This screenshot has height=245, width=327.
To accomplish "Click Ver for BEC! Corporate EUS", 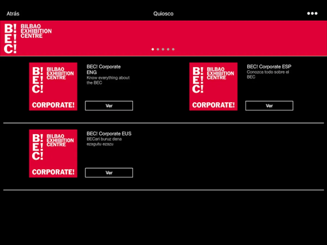I will tap(109, 173).
